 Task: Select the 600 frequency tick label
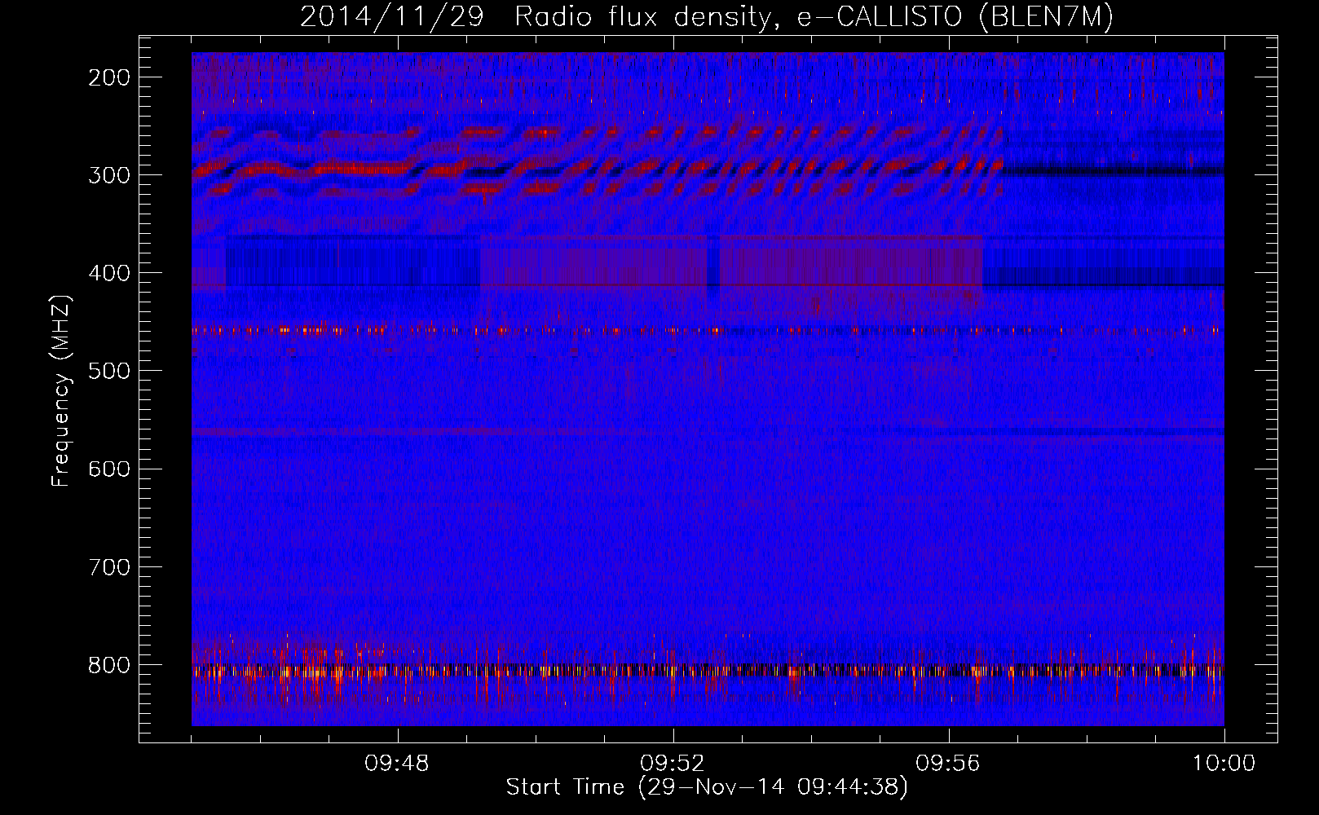(108, 469)
